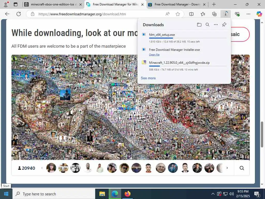The height and width of the screenshot is (199, 265).
Task: Click the Windows Start button
Action: tap(6, 194)
